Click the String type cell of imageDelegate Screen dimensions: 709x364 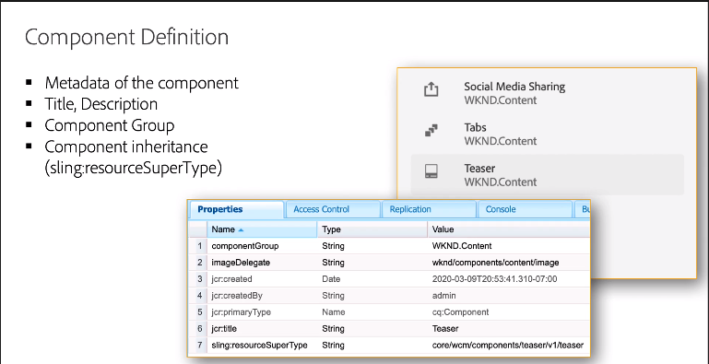333,263
